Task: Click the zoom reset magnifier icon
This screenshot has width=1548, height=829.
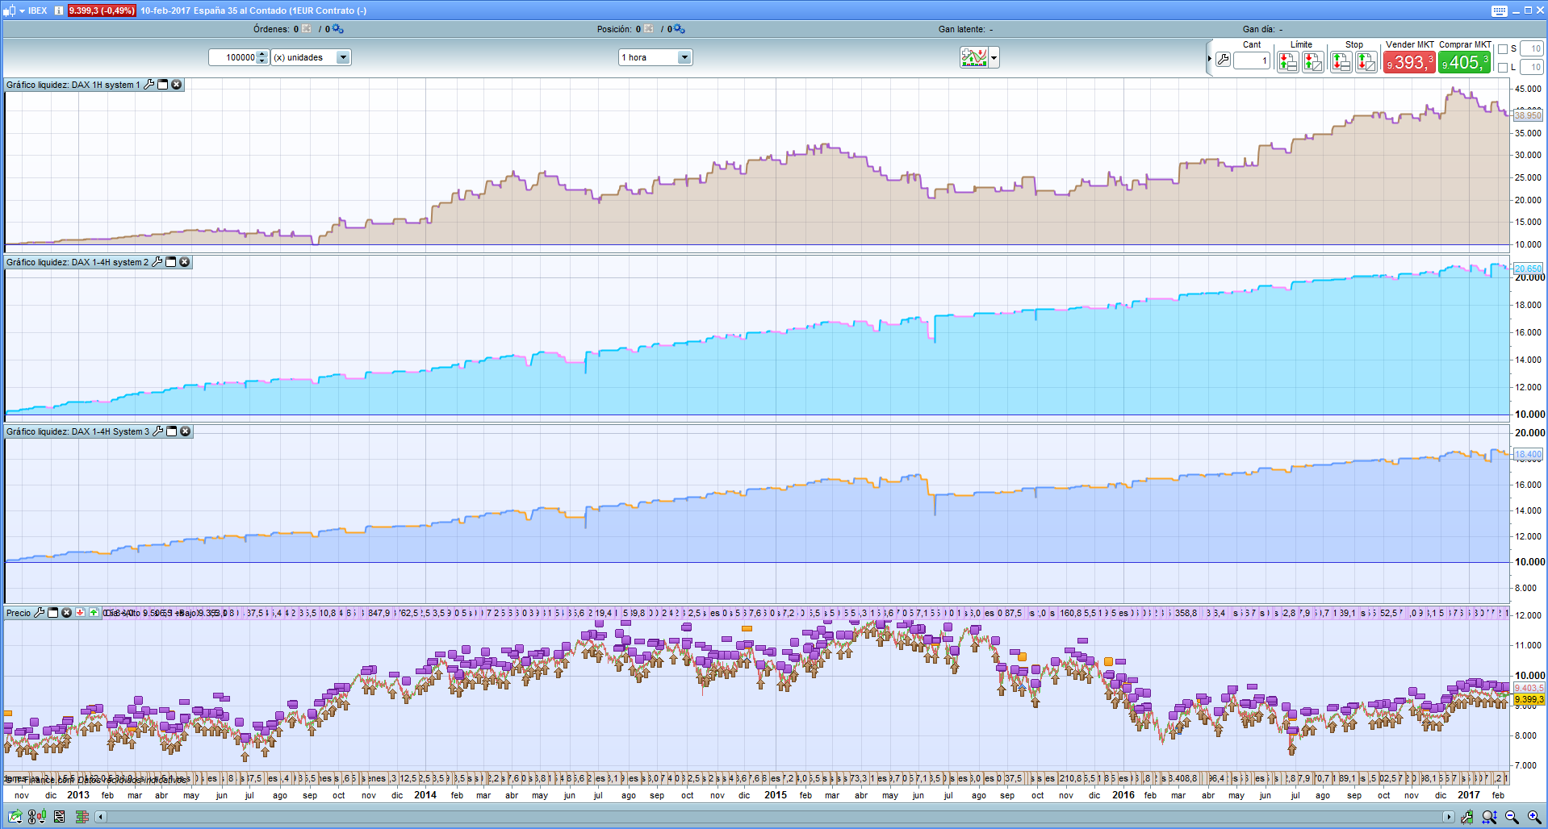Action: tap(1489, 817)
